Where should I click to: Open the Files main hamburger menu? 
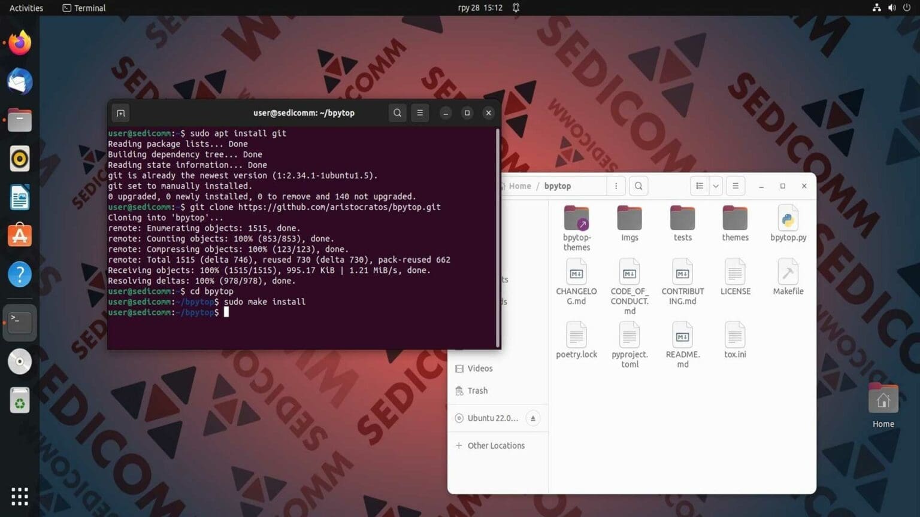(x=736, y=186)
